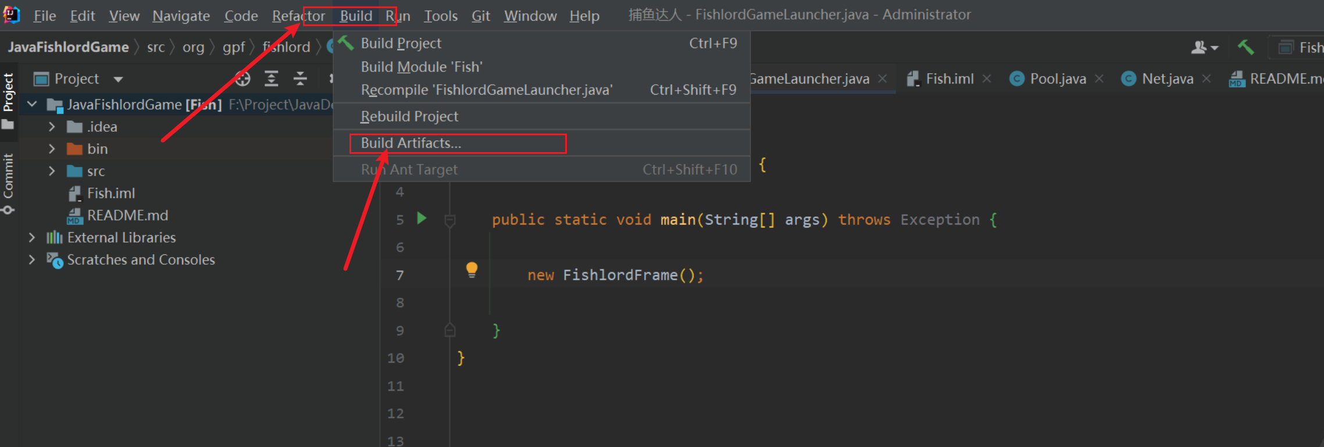Open the Commit tool window sidebar tab
The width and height of the screenshot is (1324, 447).
(x=8, y=183)
